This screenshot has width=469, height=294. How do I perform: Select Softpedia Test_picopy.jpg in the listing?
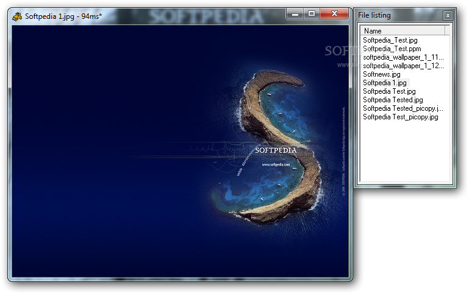401,117
